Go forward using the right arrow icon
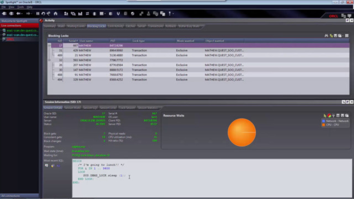 [x=28, y=14]
